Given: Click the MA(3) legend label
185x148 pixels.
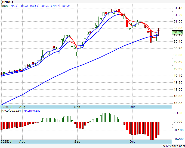Looking at the screenshot, I should (14, 6).
